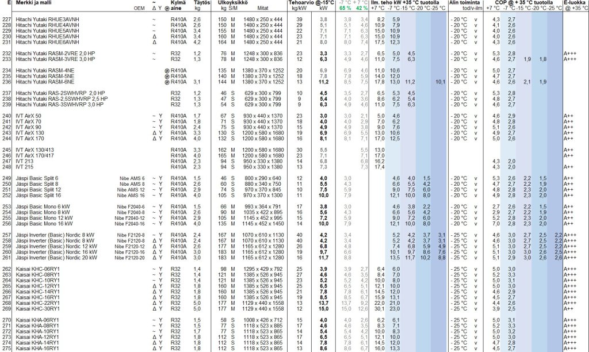Select row number 275
This screenshot has width=589, height=352.
[6, 349]
